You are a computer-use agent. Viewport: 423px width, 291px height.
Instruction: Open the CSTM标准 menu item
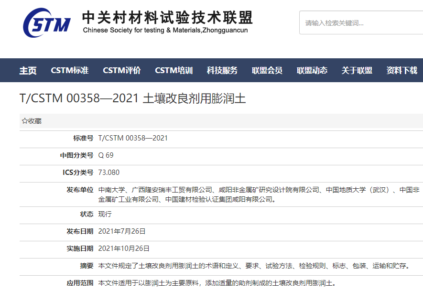tap(70, 70)
